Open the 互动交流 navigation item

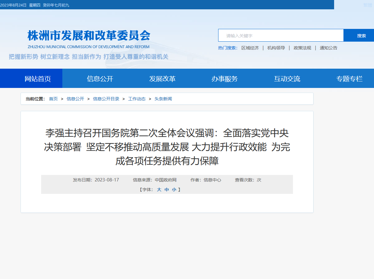287,78
